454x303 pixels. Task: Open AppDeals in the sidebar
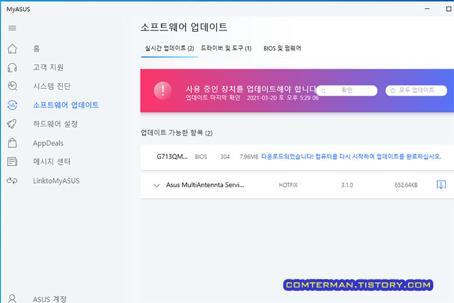[x=48, y=143]
